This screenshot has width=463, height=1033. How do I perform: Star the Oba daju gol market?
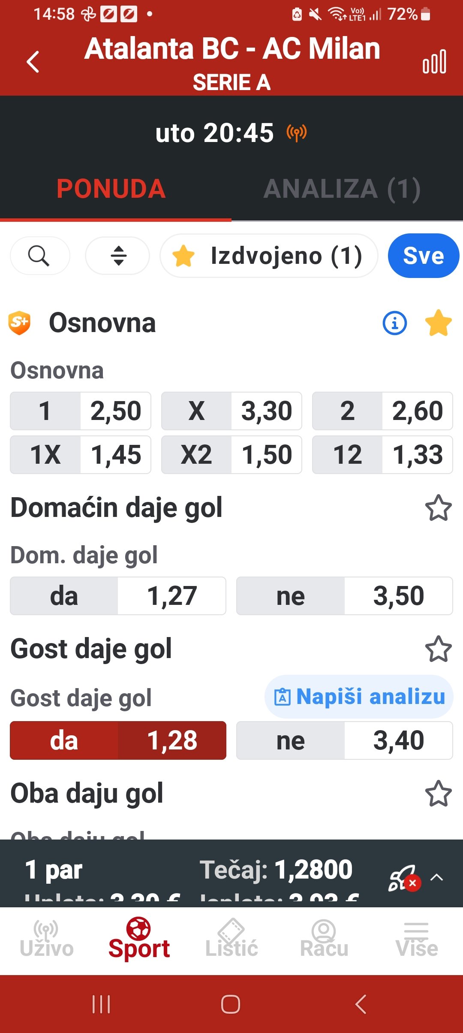click(x=438, y=794)
